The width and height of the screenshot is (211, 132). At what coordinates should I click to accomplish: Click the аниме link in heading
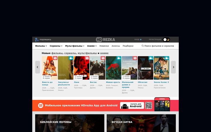coord(104,53)
